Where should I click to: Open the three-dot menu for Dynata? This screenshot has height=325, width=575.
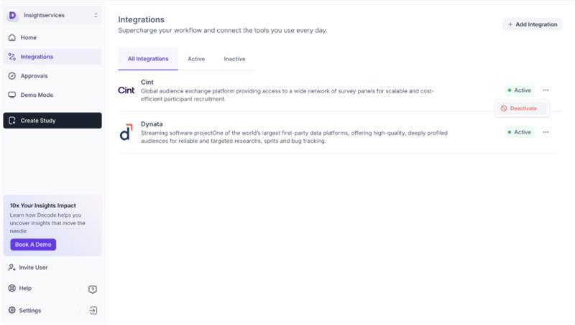click(546, 132)
